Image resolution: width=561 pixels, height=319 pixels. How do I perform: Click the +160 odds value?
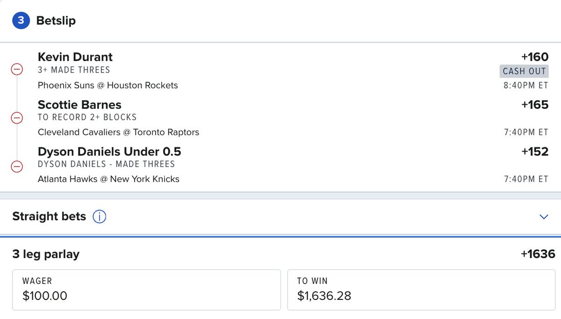coord(535,57)
